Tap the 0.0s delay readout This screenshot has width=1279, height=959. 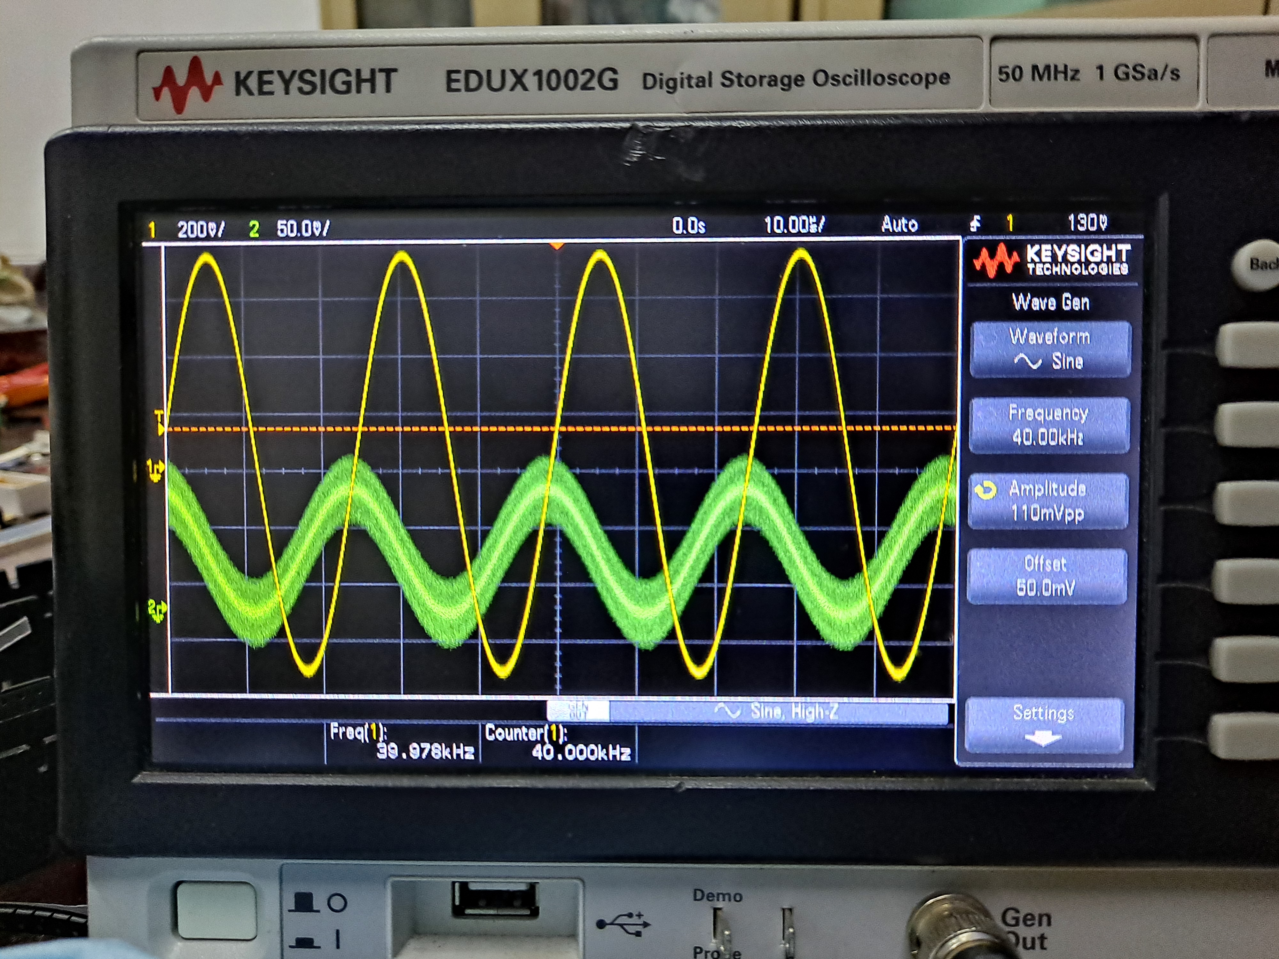coord(689,225)
